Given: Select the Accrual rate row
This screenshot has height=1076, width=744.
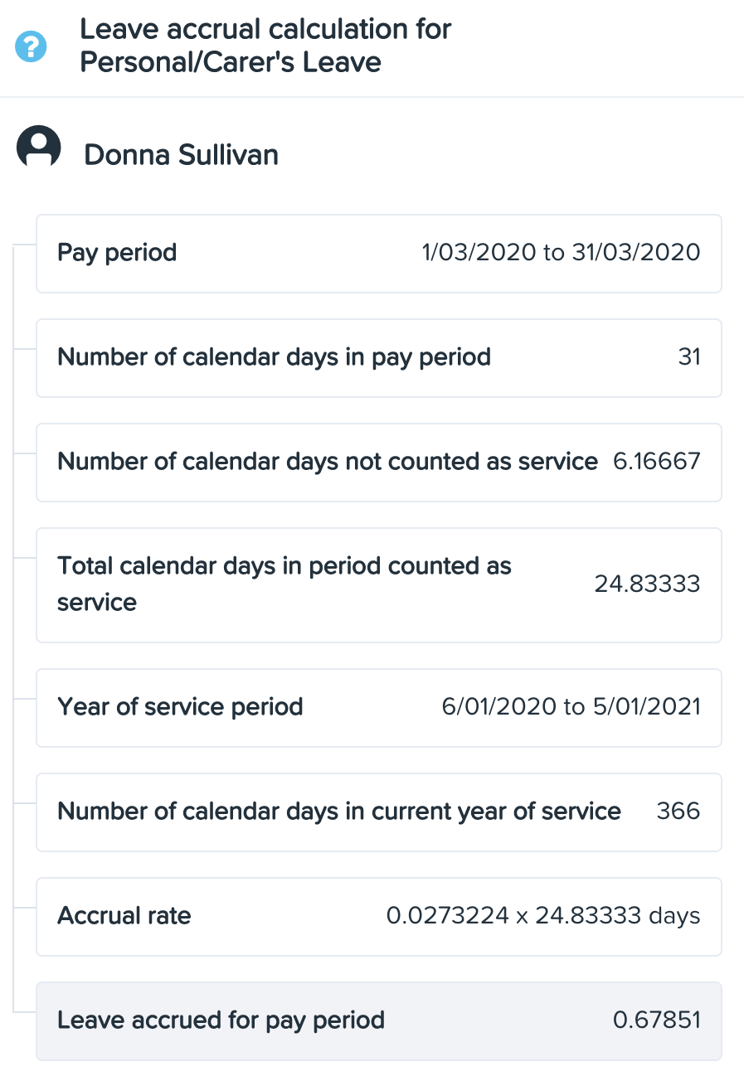Looking at the screenshot, I should pos(379,917).
